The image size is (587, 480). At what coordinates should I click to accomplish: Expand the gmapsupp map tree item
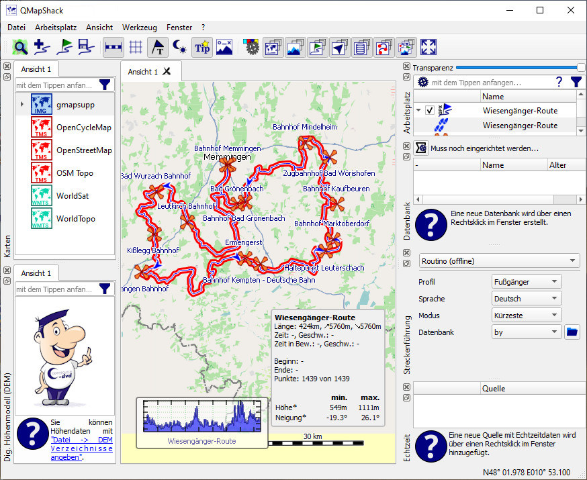click(21, 105)
